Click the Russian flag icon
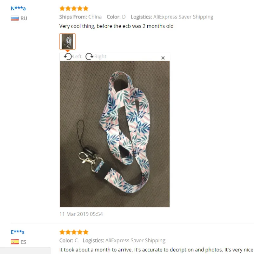 pos(15,18)
